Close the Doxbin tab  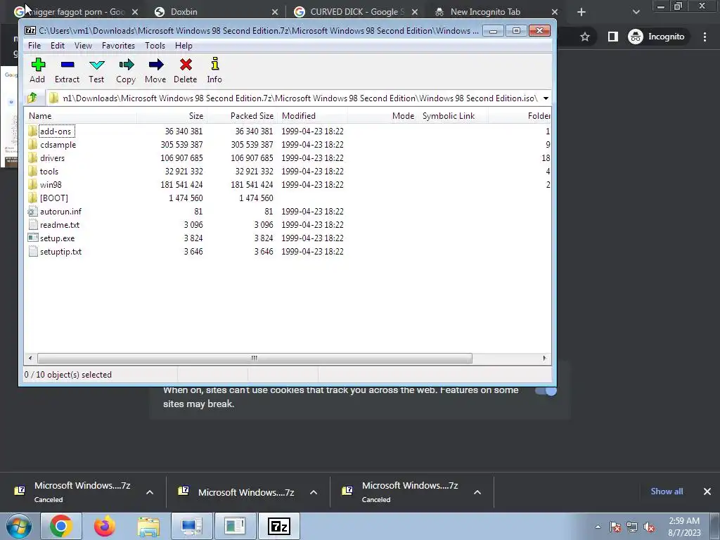pyautogui.click(x=275, y=12)
